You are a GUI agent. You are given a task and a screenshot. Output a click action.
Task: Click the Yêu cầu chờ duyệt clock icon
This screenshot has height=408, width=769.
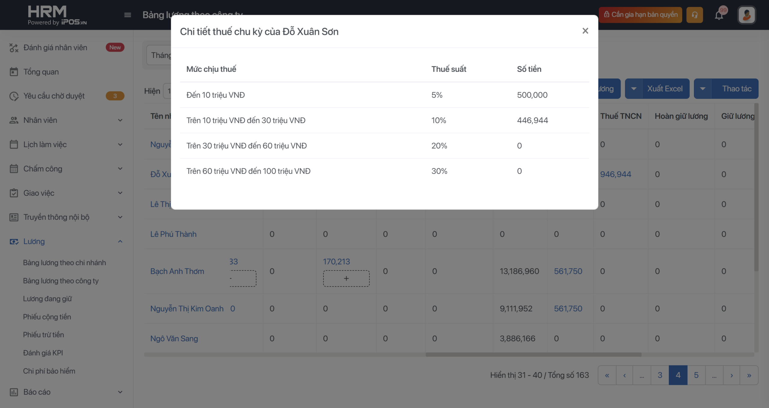(x=14, y=96)
